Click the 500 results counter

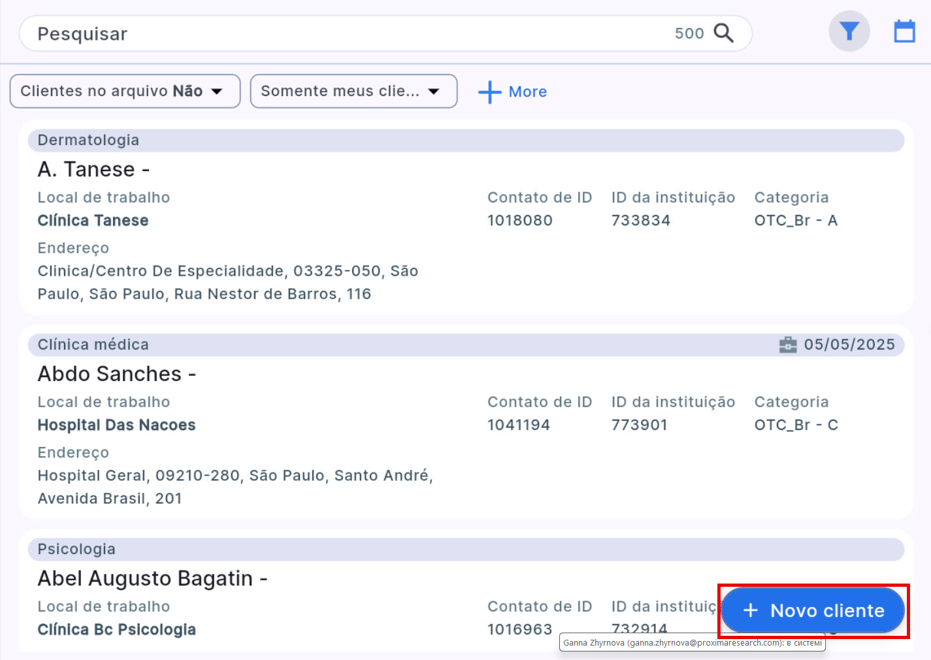click(x=690, y=33)
